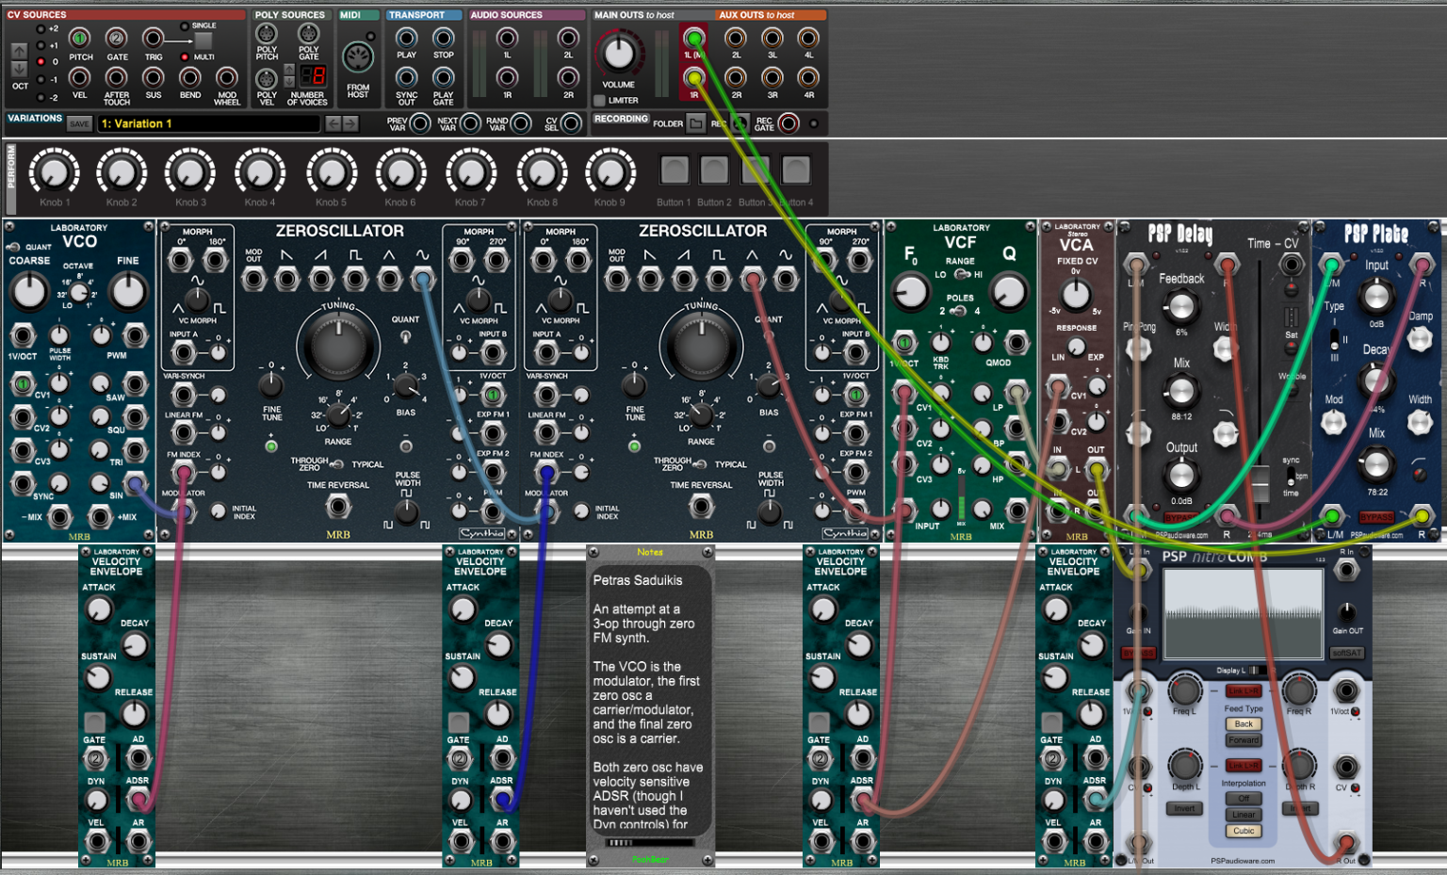The image size is (1447, 875).
Task: Click the nitroComb Display L slider
Action: click(x=1258, y=671)
